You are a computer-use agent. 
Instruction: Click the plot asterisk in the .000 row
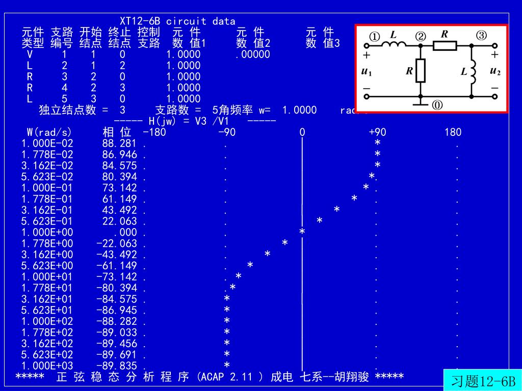[302, 232]
